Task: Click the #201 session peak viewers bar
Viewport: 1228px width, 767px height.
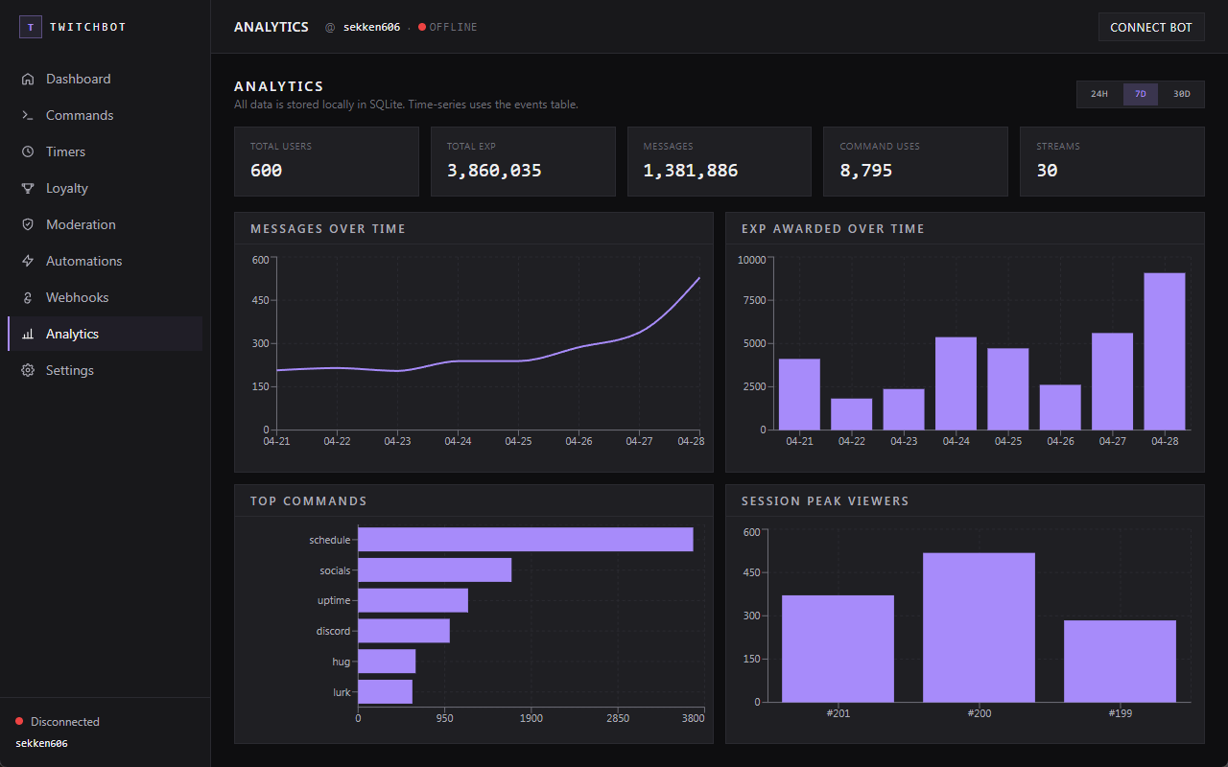Action: click(x=838, y=649)
